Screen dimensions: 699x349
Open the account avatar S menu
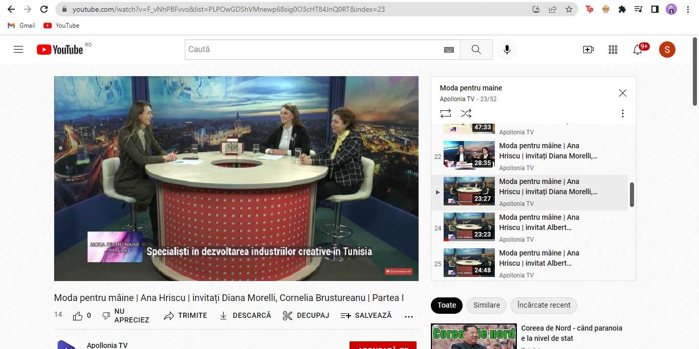[667, 50]
